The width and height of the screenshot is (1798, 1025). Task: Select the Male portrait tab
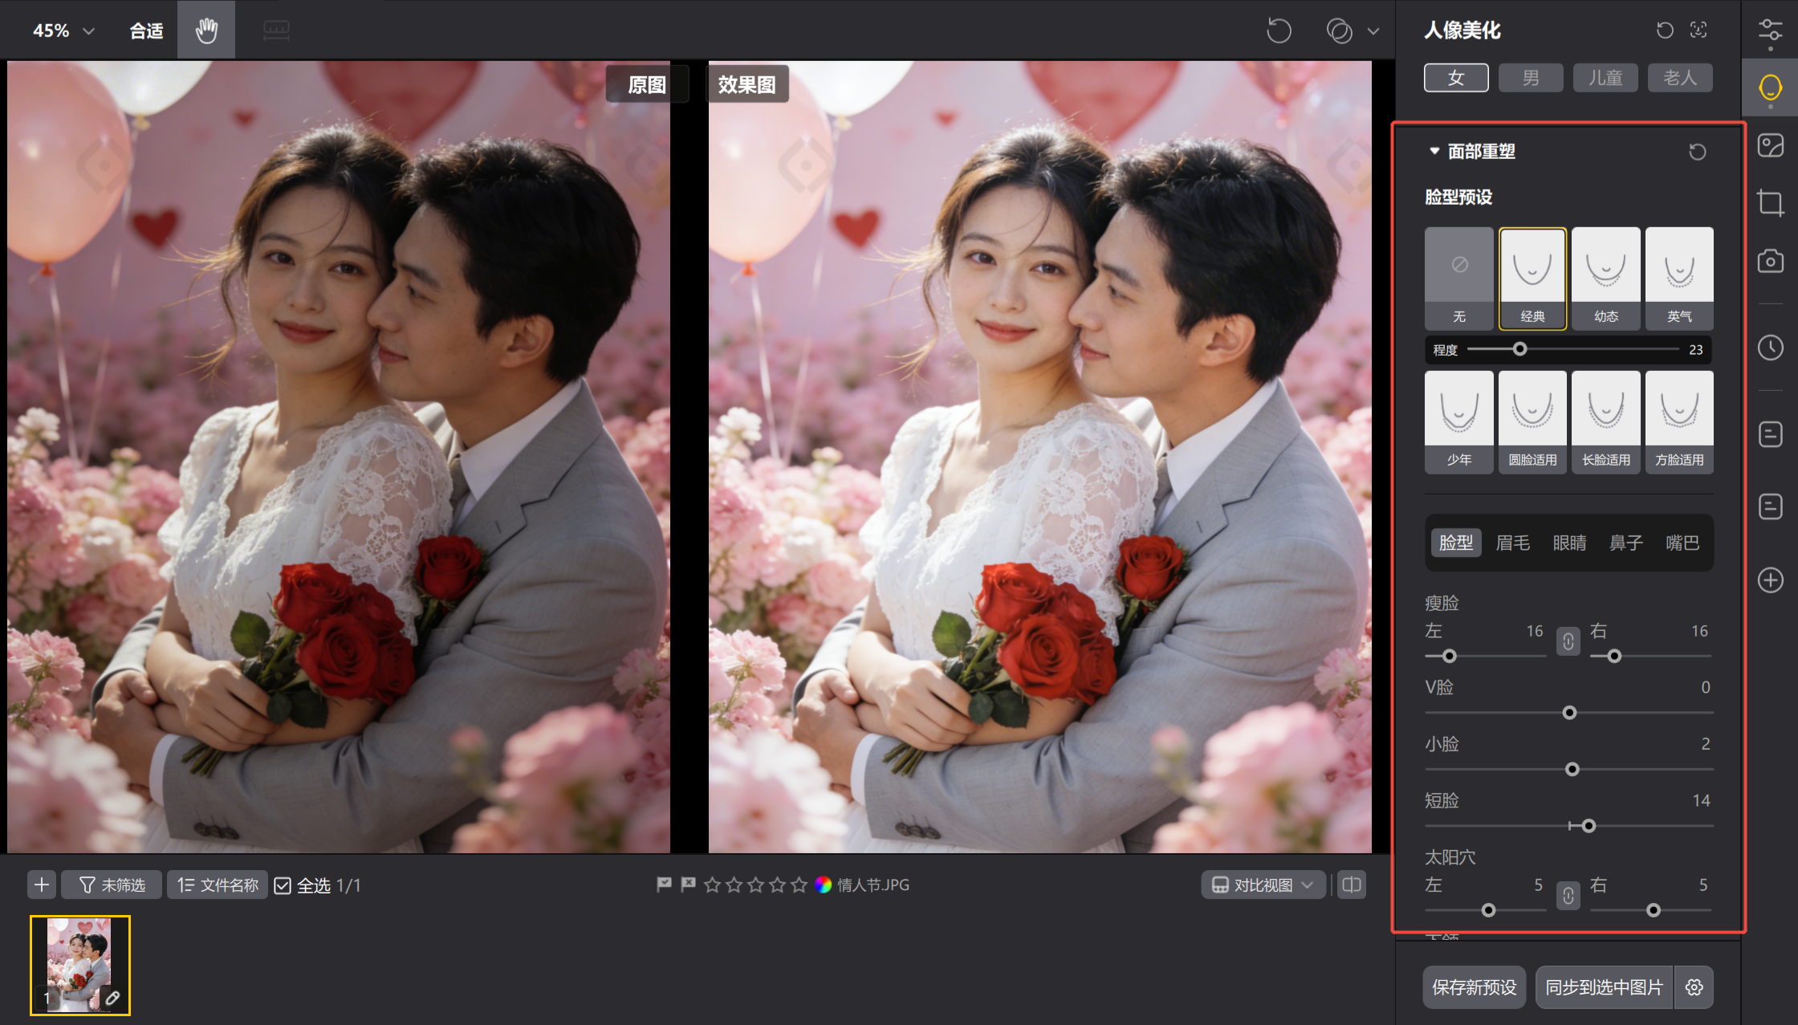click(x=1530, y=78)
